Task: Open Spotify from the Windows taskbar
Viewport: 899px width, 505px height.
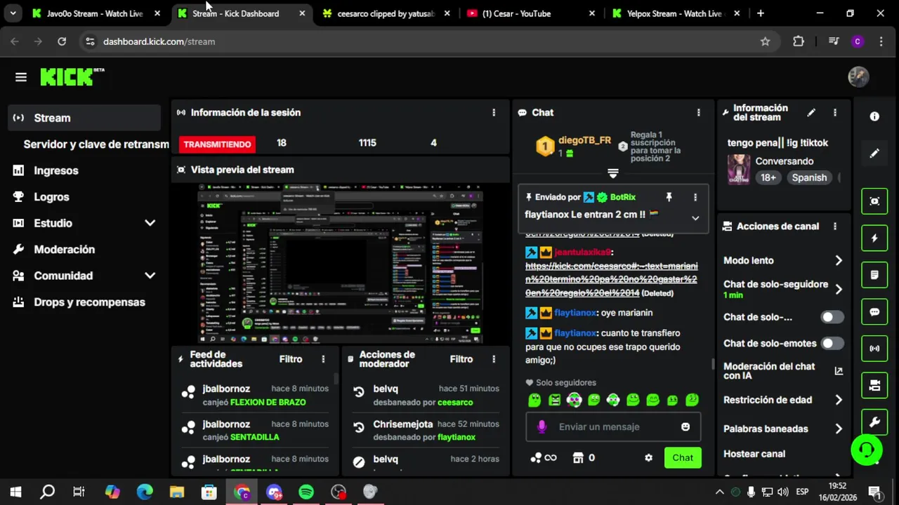Action: point(306,492)
